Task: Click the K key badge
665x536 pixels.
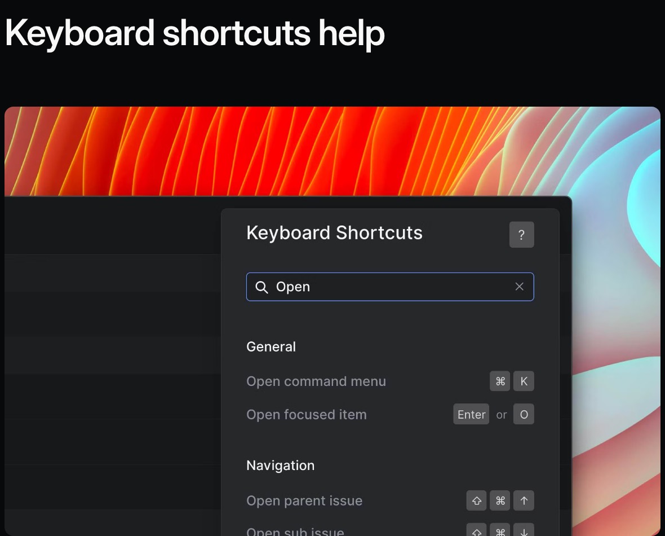Action: pyautogui.click(x=524, y=381)
